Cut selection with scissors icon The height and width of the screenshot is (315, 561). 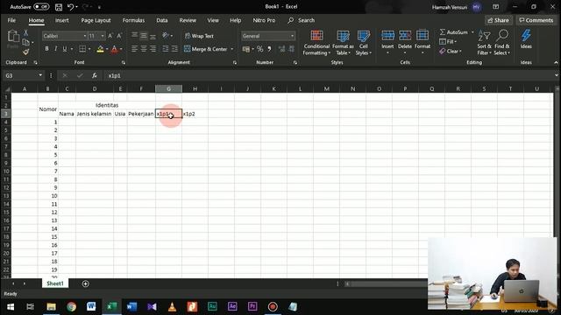25,33
